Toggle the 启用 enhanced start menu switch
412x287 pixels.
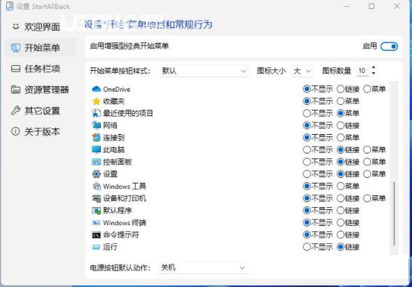(x=389, y=47)
